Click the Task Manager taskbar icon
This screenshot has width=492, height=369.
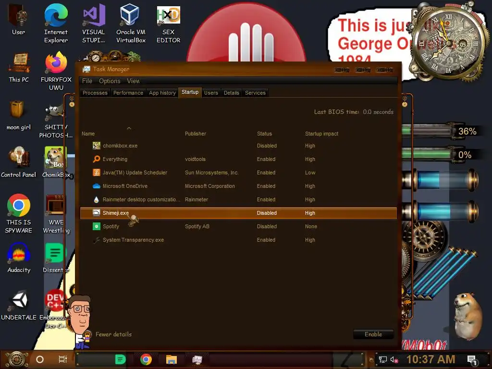pyautogui.click(x=197, y=359)
